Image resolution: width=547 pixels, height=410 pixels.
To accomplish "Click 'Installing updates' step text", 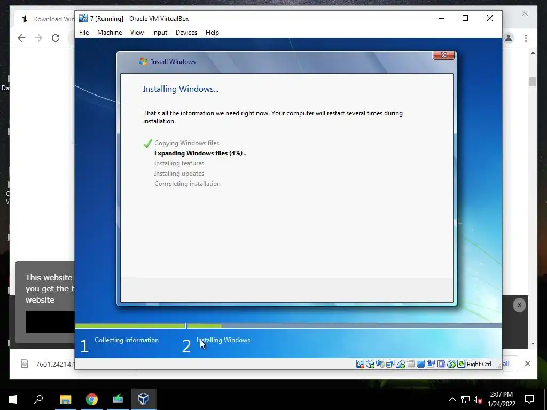I will click(179, 174).
